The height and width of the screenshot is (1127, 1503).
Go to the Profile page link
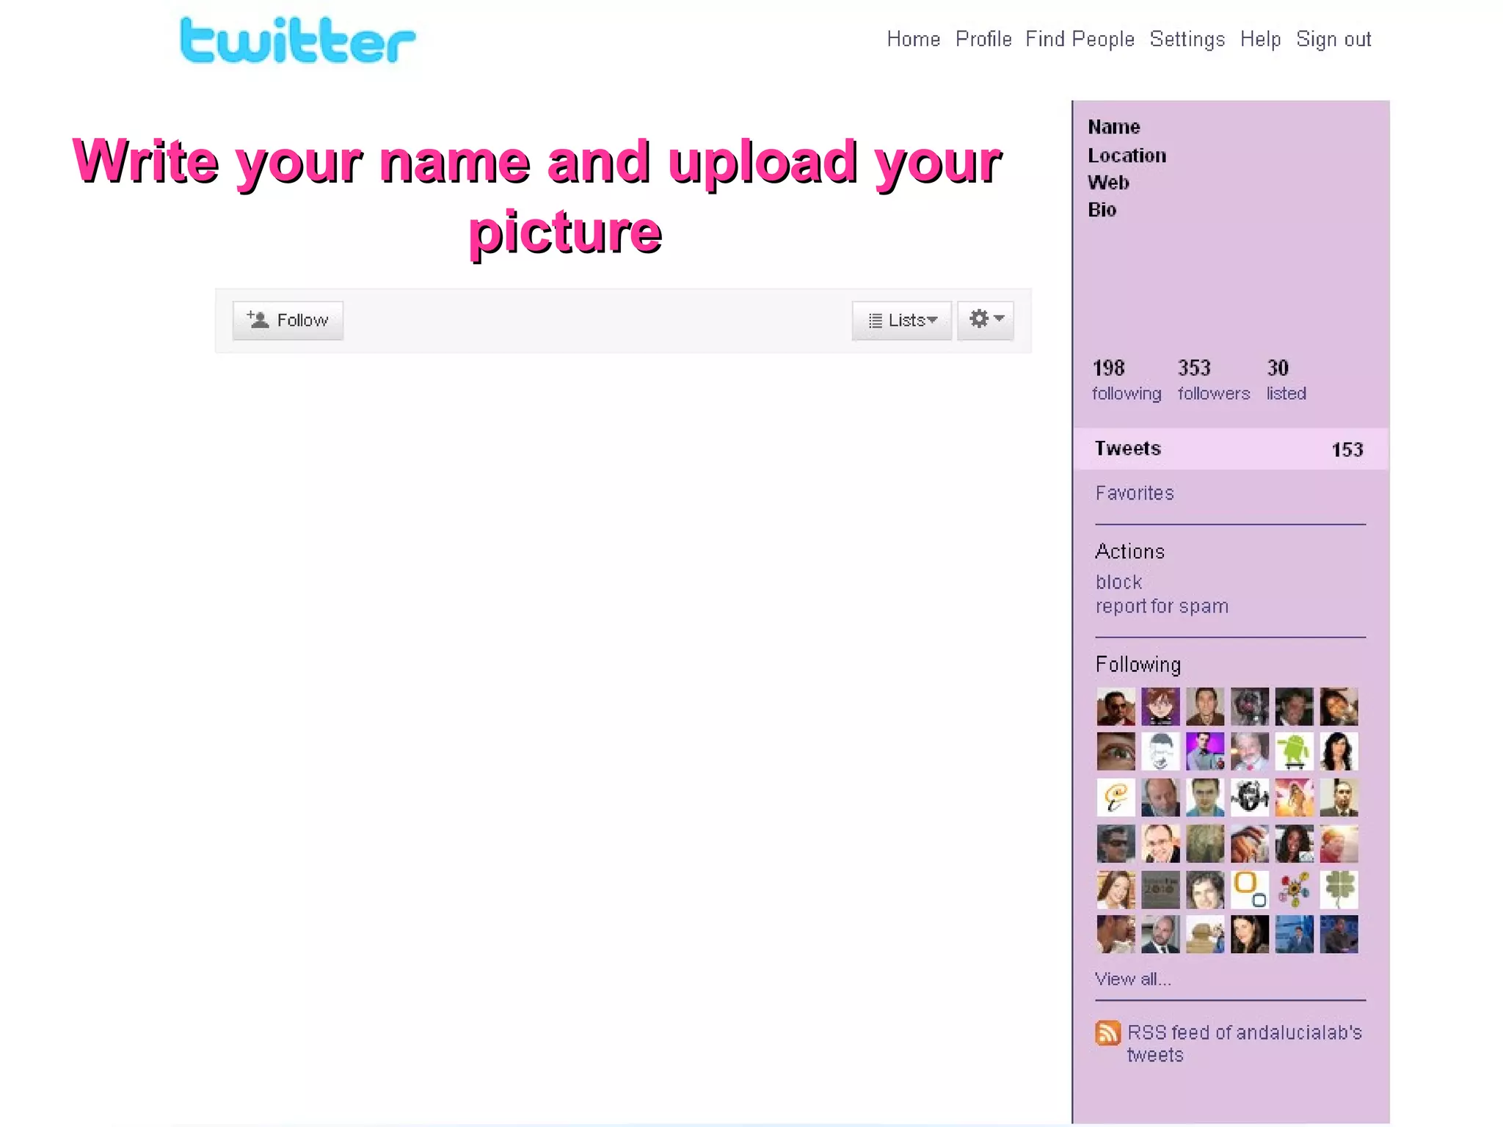[x=983, y=39]
